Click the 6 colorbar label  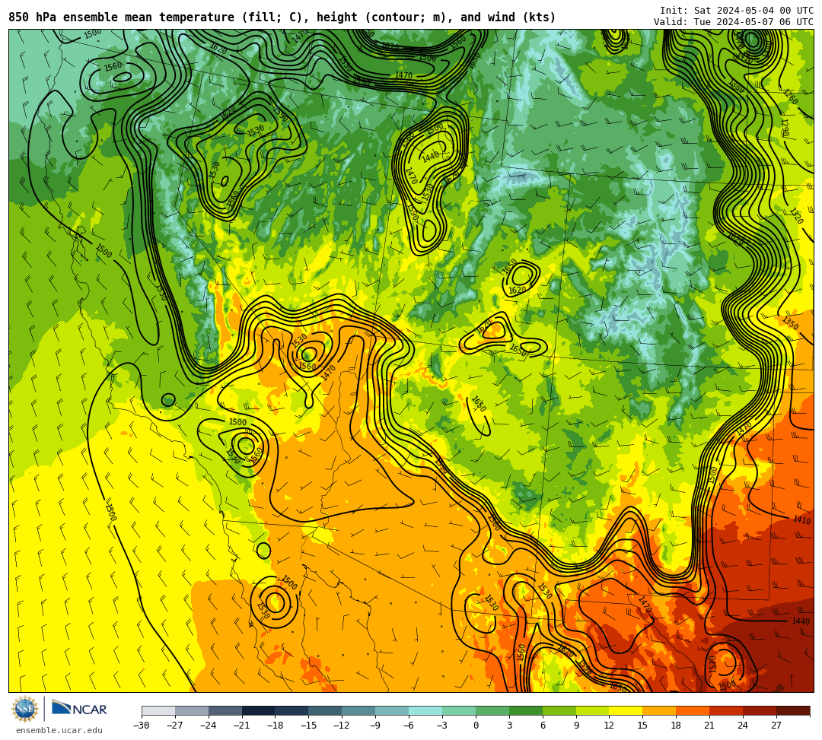543,726
